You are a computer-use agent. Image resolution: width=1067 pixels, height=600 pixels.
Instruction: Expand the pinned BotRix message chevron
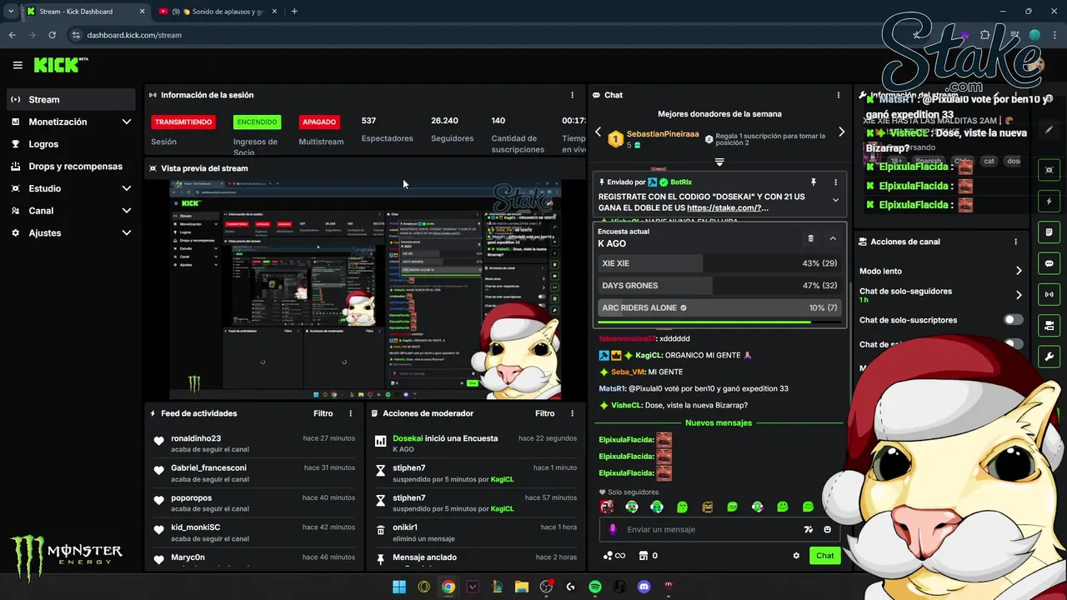pyautogui.click(x=835, y=200)
